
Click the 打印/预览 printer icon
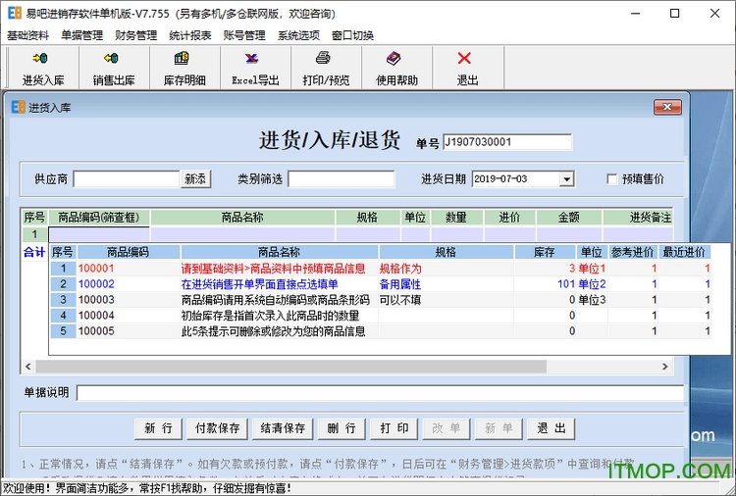pos(326,69)
